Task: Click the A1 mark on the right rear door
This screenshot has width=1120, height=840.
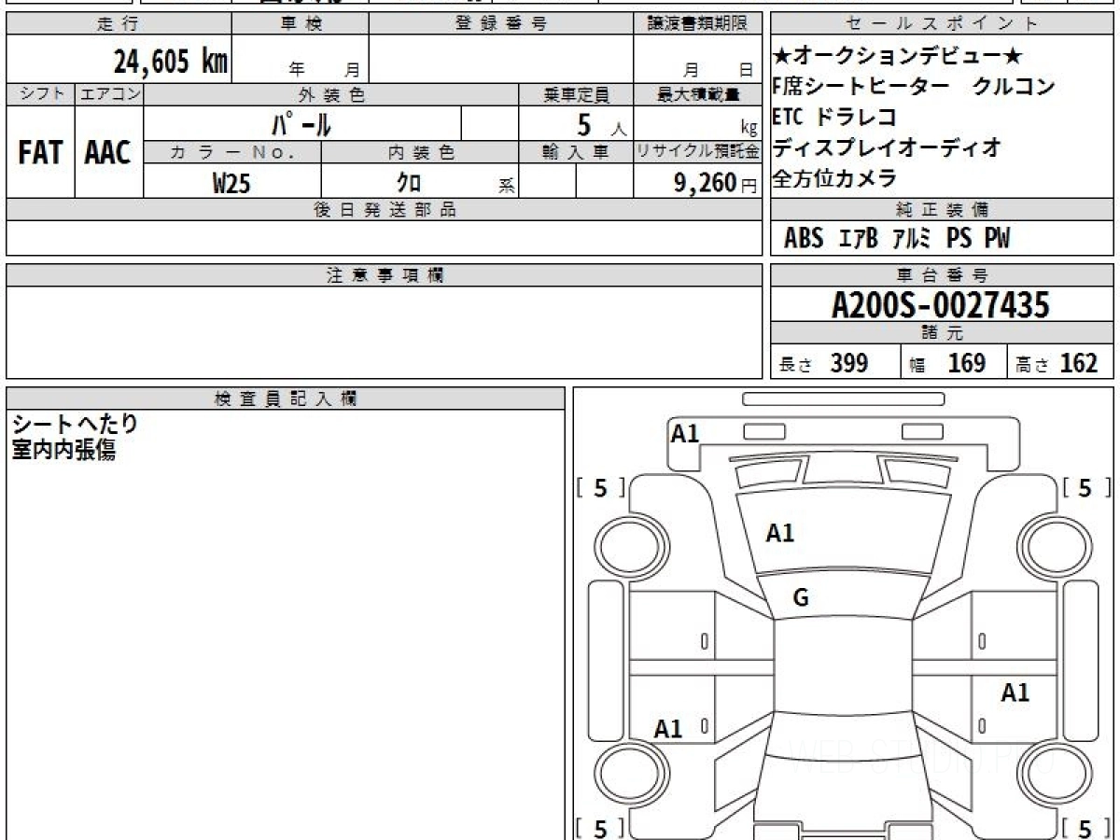Action: (1015, 693)
